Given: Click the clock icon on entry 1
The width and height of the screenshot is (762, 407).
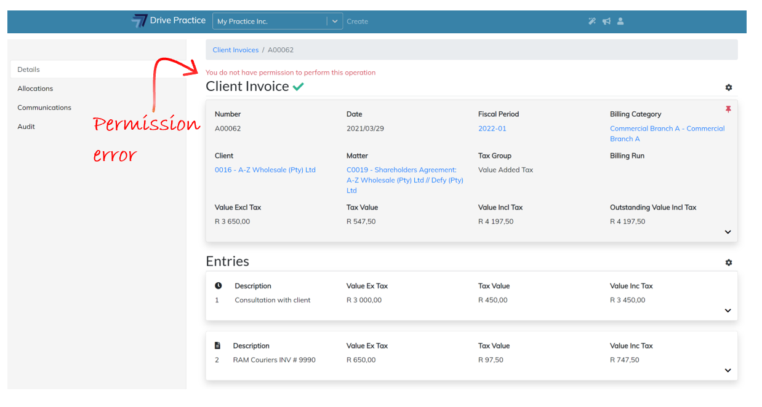Looking at the screenshot, I should coord(219,286).
